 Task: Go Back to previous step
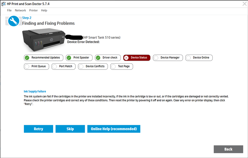[x=228, y=149]
